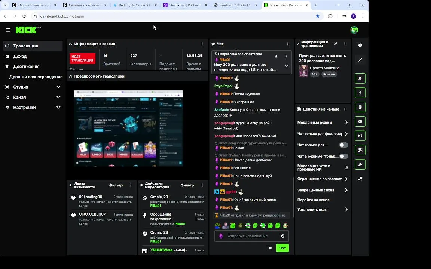Open the info icon in right sidebar
This screenshot has height=269, width=431.
pos(360,45)
